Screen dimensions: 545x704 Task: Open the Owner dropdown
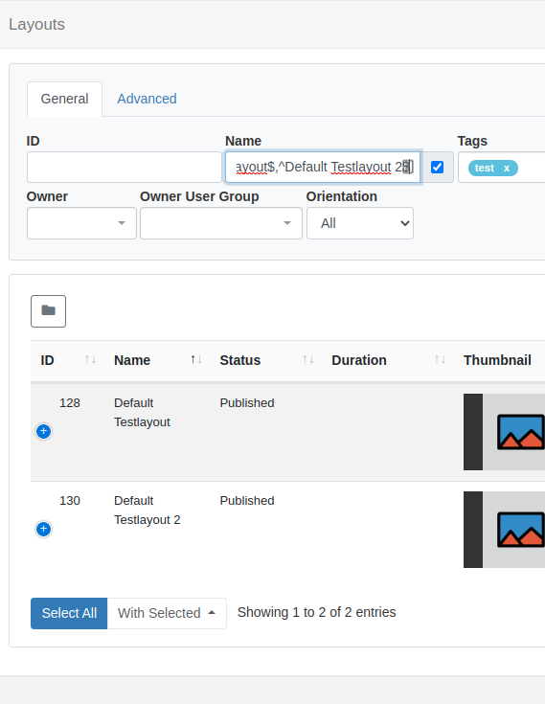[x=81, y=223]
